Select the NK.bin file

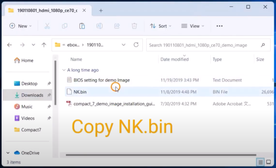[x=80, y=92]
